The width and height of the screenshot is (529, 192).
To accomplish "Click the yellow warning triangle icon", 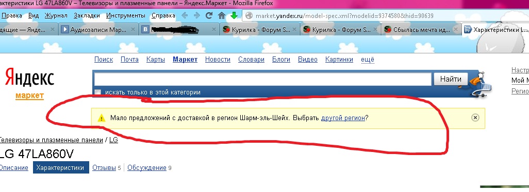I will tap(102, 118).
